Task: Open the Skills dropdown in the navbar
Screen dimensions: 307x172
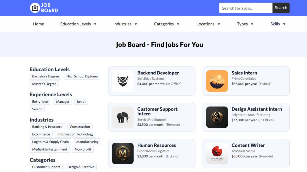Action: click(x=278, y=24)
